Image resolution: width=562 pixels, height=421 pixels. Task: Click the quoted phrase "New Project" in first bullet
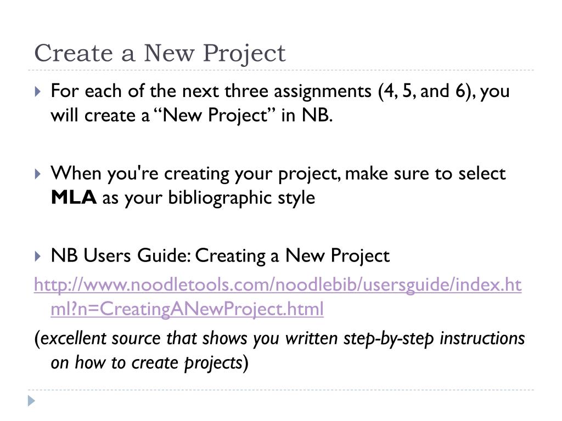(215, 115)
